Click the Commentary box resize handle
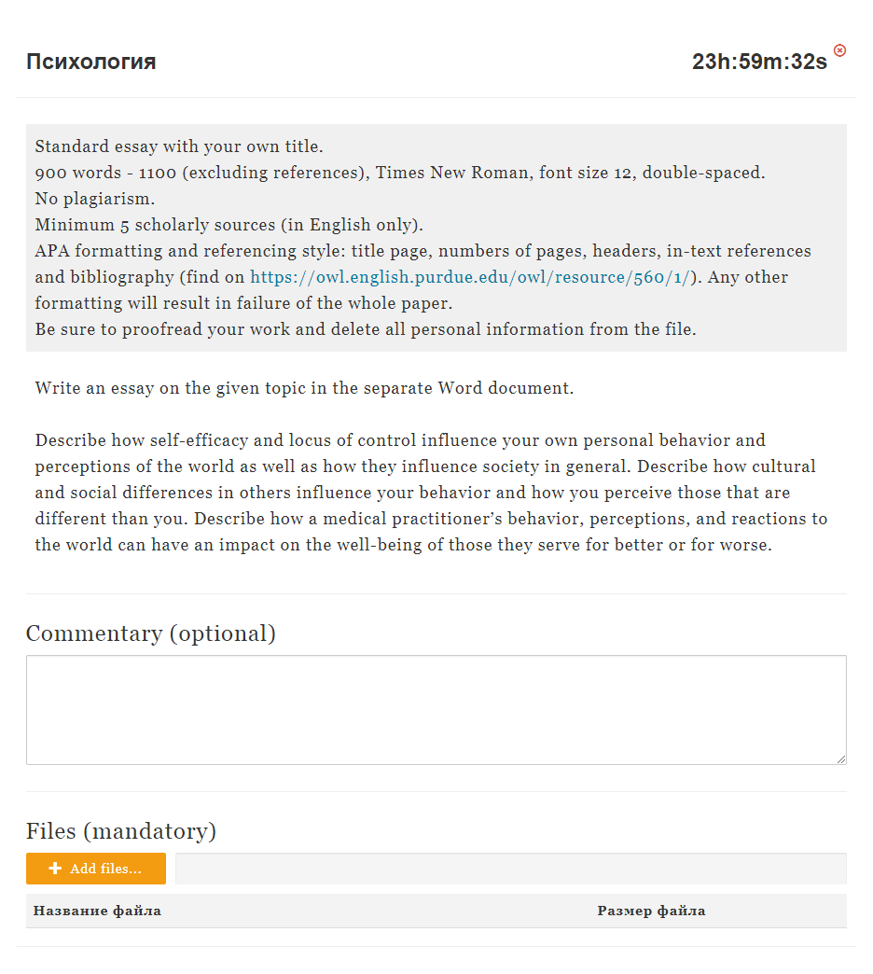 840,758
